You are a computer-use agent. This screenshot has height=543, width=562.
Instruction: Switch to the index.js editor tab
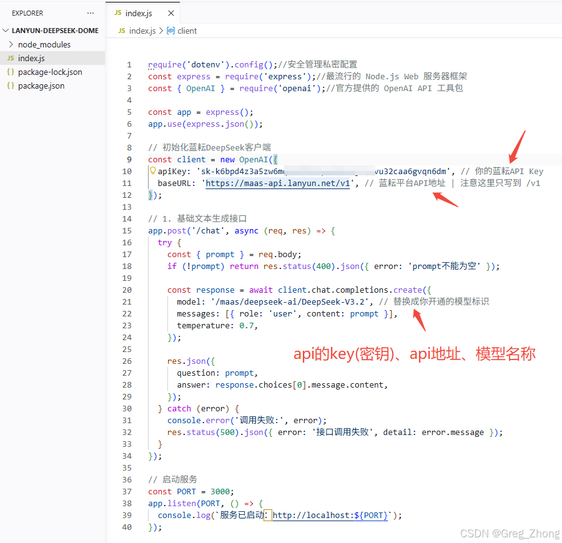coord(139,13)
